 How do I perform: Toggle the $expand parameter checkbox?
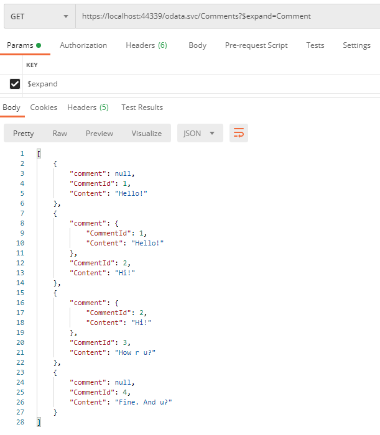15,84
